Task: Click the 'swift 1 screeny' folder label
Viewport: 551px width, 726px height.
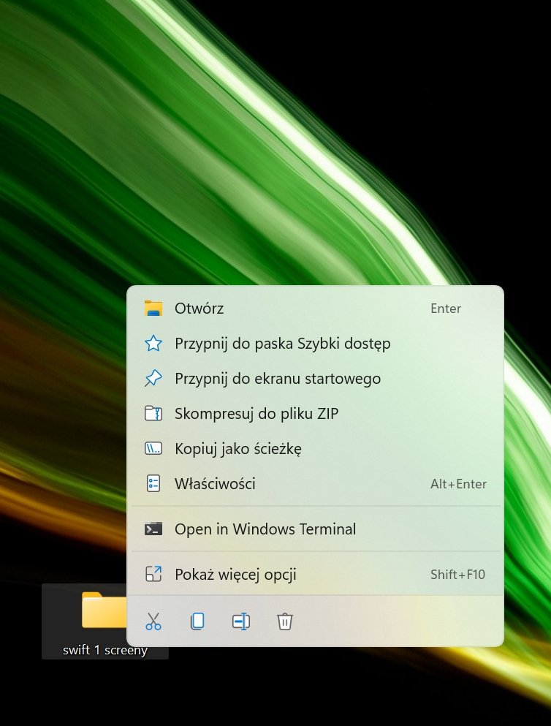Action: pos(105,650)
